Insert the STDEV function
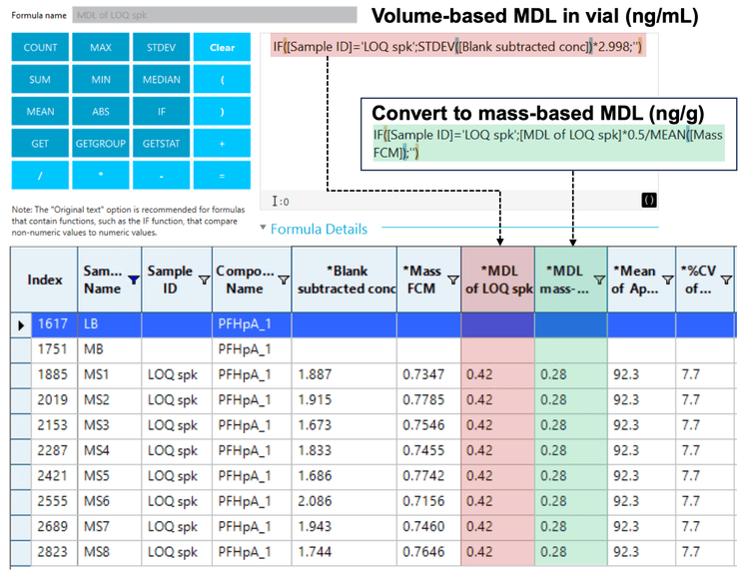The height and width of the screenshot is (576, 749). pyautogui.click(x=162, y=48)
